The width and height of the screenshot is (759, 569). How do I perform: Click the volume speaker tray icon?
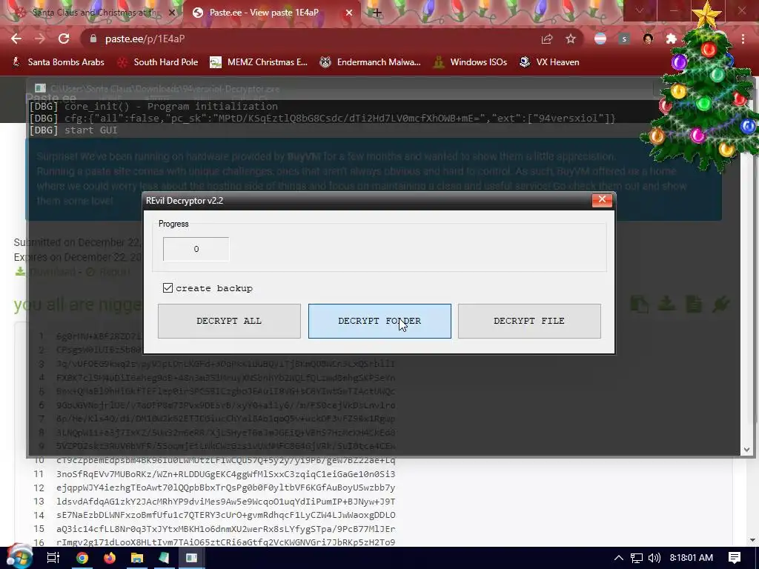[x=654, y=558]
